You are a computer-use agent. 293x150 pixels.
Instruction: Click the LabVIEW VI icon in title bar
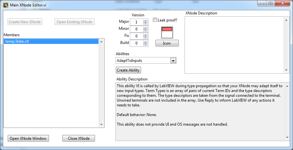6,5
